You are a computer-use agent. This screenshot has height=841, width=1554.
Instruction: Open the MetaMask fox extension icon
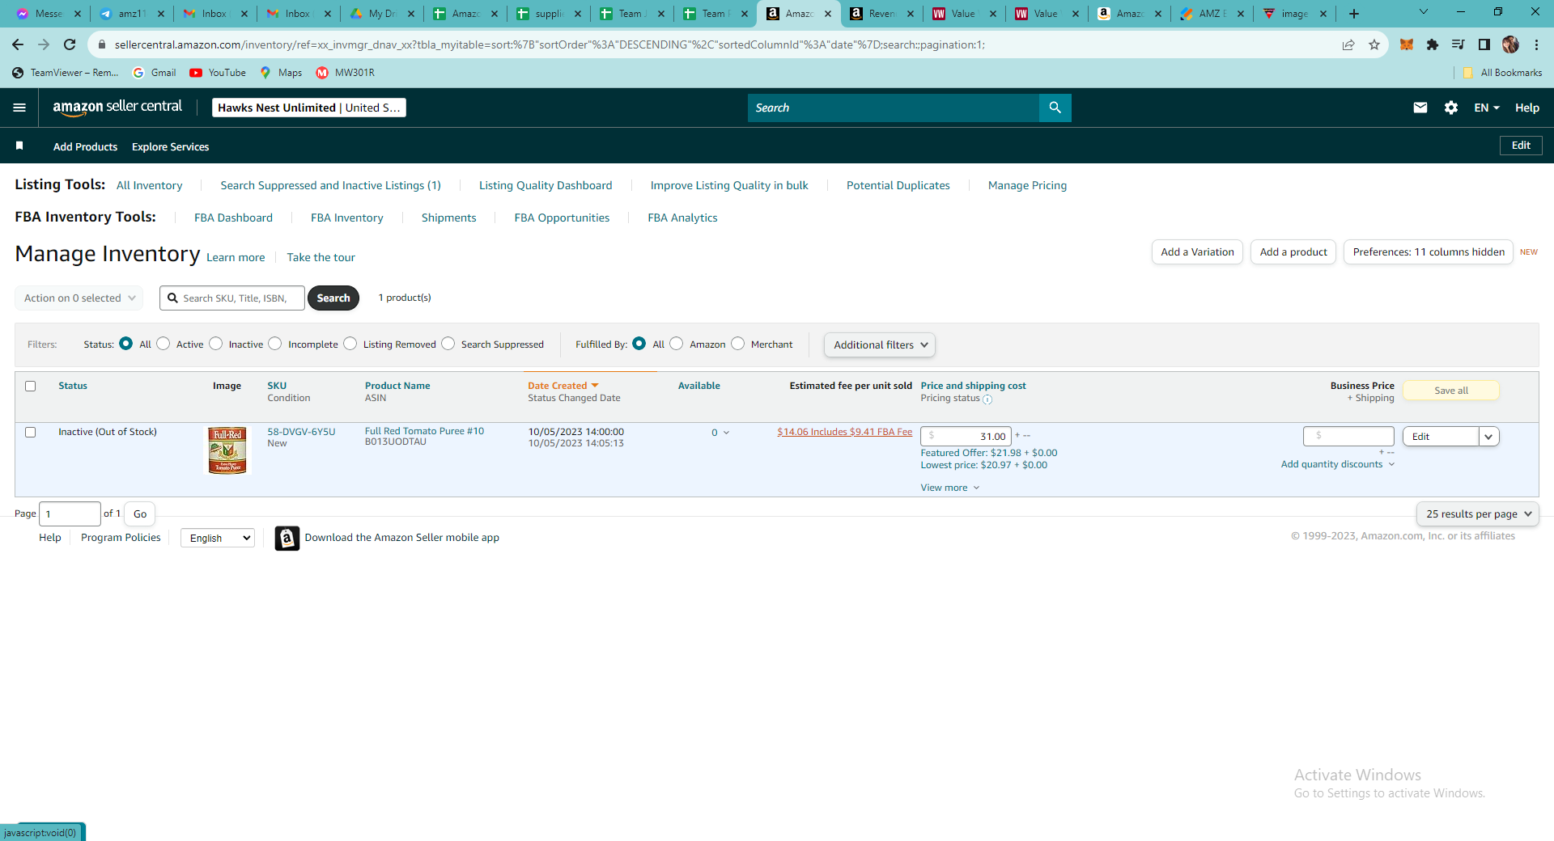tap(1407, 44)
